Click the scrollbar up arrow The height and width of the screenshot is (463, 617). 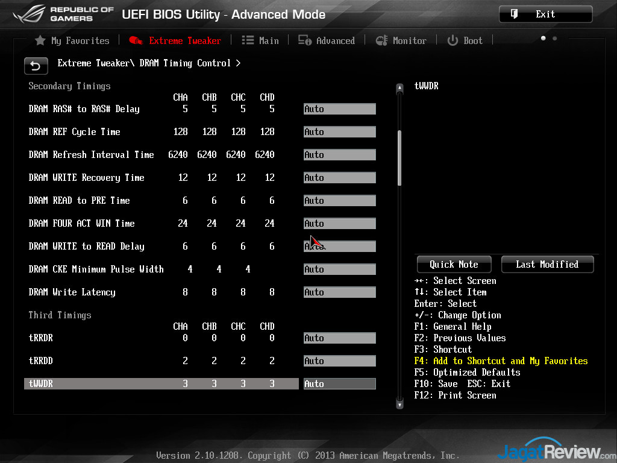(x=399, y=89)
